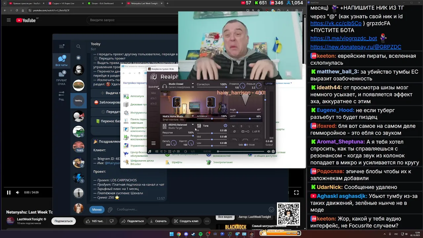Select the band-pass filter shape button
The image size is (423, 238).
pyautogui.click(x=245, y=139)
